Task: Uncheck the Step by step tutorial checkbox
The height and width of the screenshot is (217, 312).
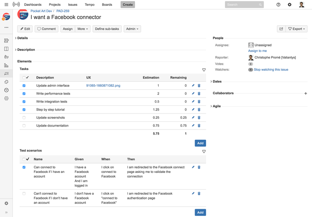Action: pos(24,110)
